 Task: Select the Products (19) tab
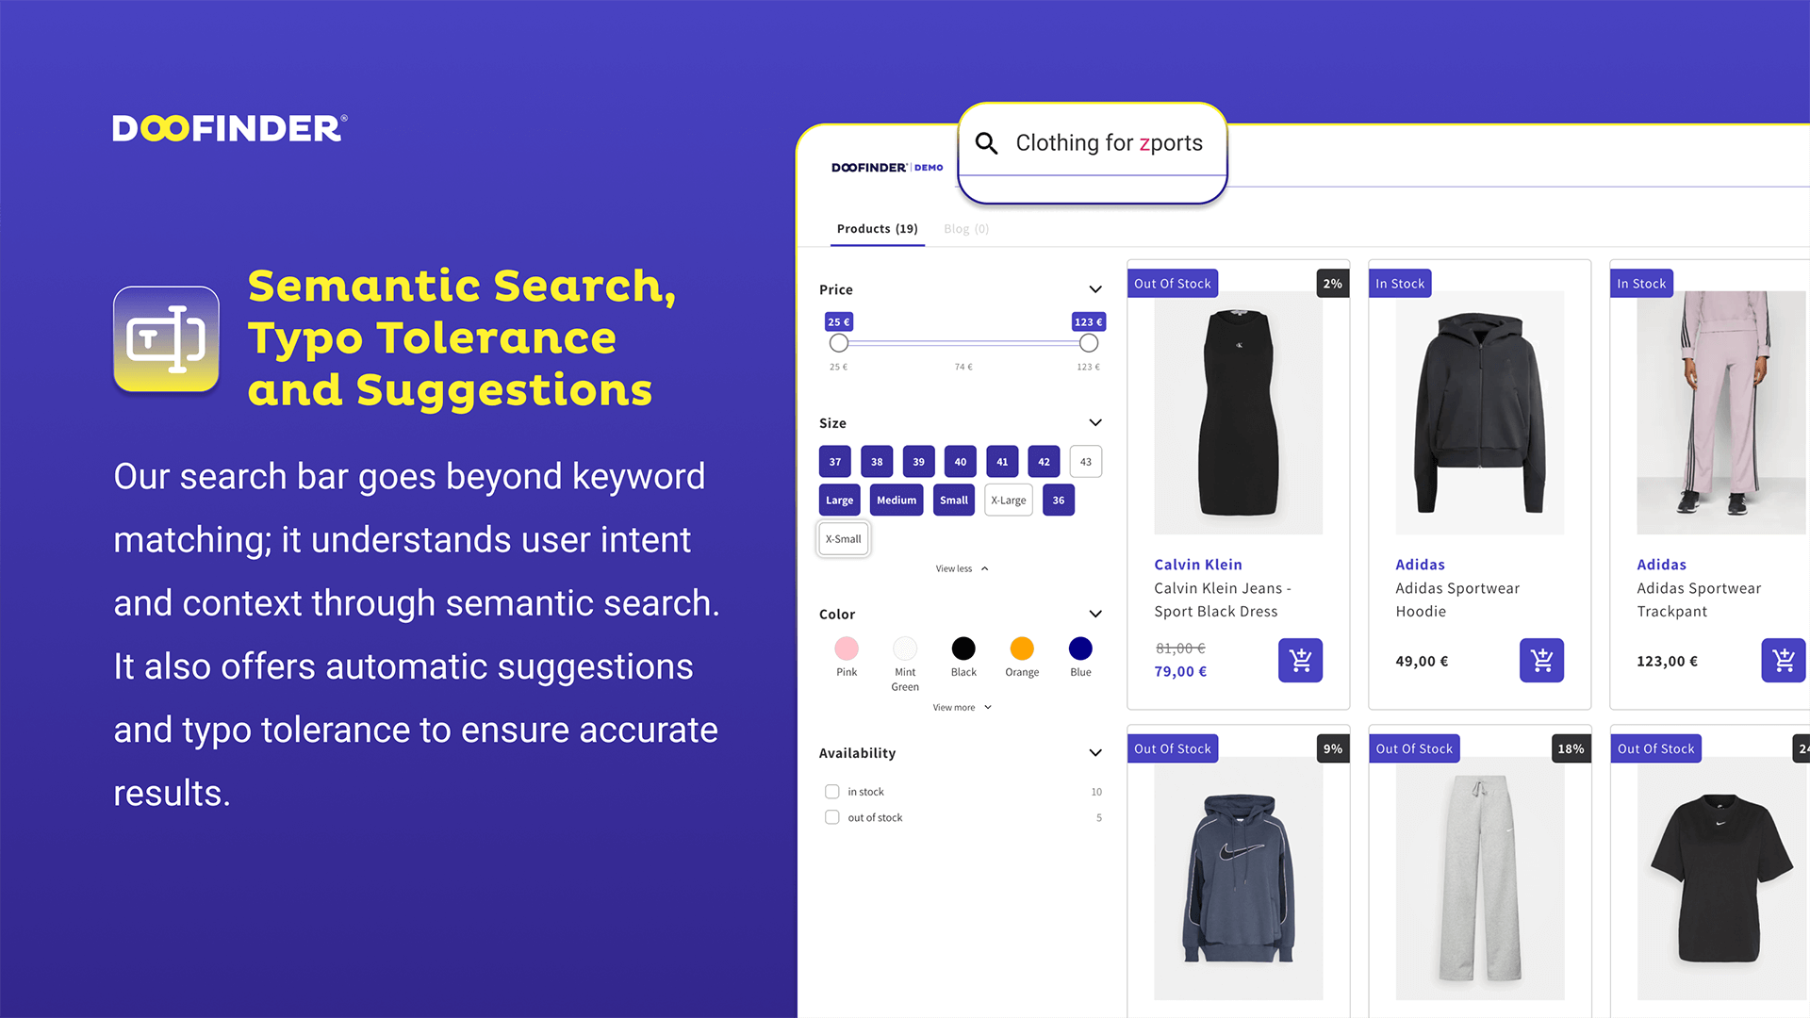pyautogui.click(x=875, y=229)
